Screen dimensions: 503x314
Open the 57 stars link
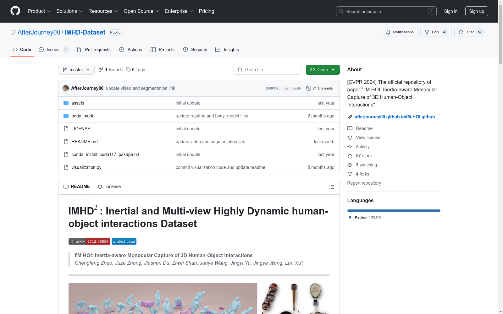tap(360, 156)
